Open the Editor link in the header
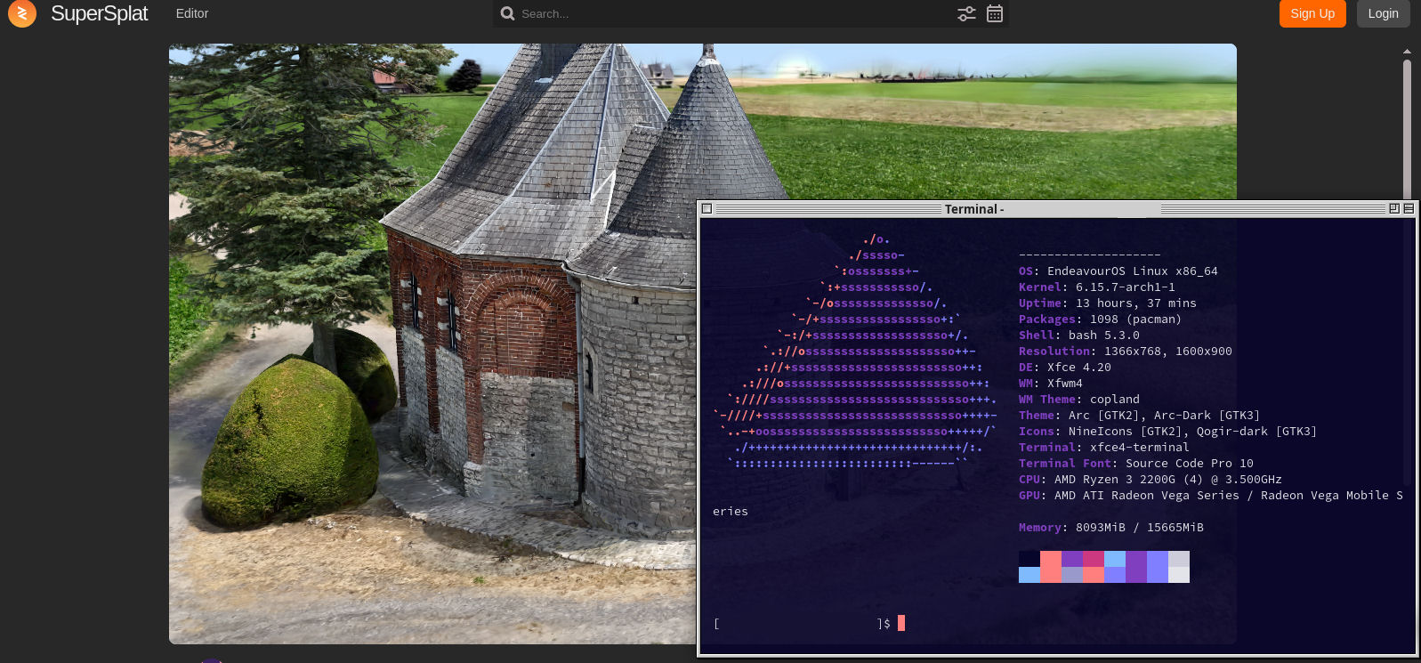This screenshot has height=663, width=1421. (x=192, y=13)
